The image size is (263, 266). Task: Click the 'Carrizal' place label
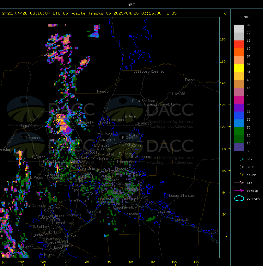[x=94, y=212]
